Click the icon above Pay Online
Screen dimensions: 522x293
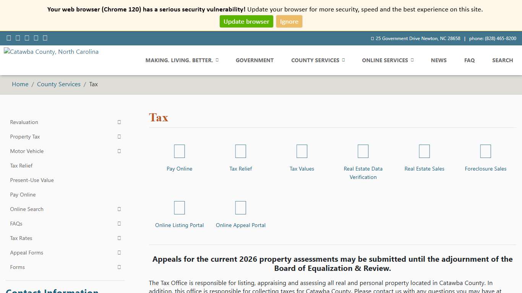[179, 151]
